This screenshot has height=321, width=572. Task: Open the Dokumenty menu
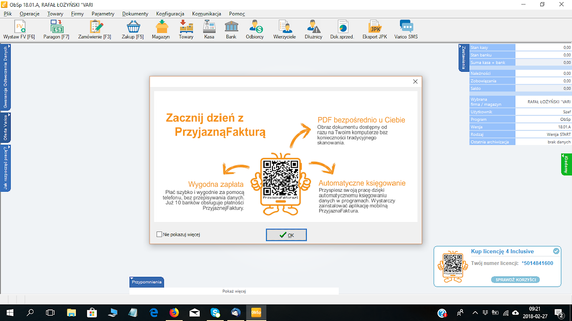point(135,14)
